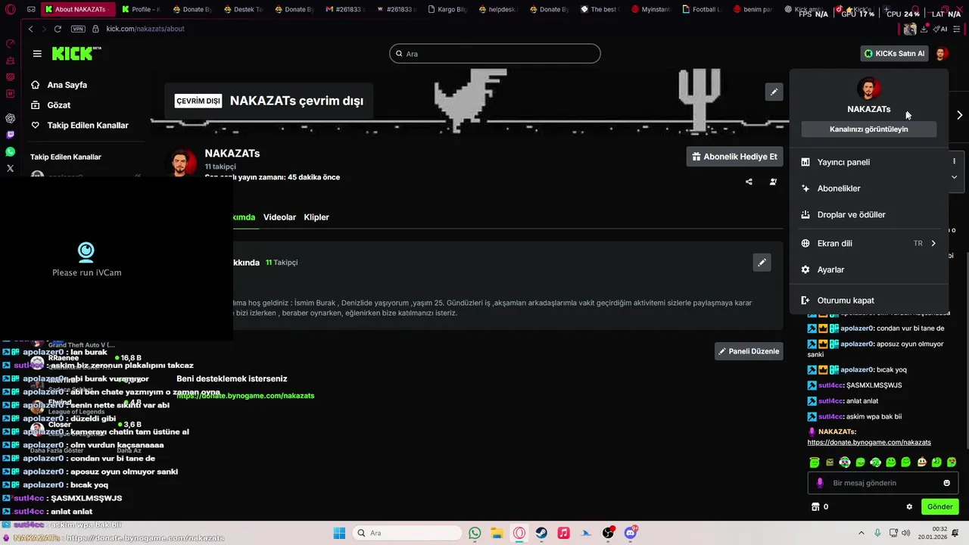Click Paneli Düzenle button
The width and height of the screenshot is (969, 545).
(x=749, y=351)
